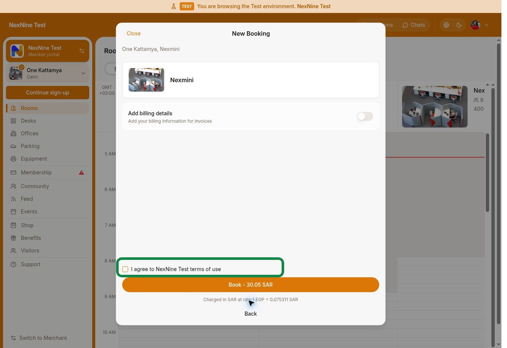This screenshot has height=348, width=507.
Task: Click the GMT +03:00 timezone label
Action: (107, 90)
